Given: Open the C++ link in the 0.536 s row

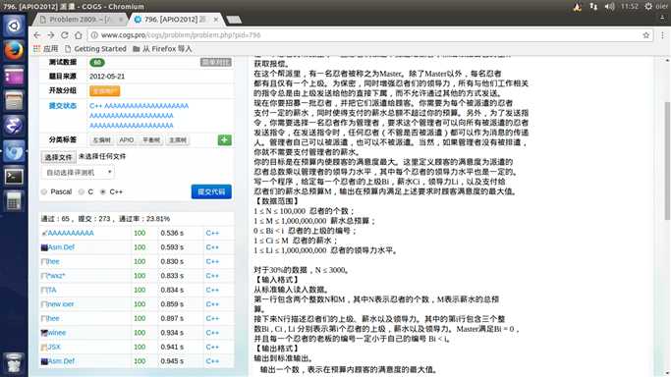Looking at the screenshot, I should [212, 233].
